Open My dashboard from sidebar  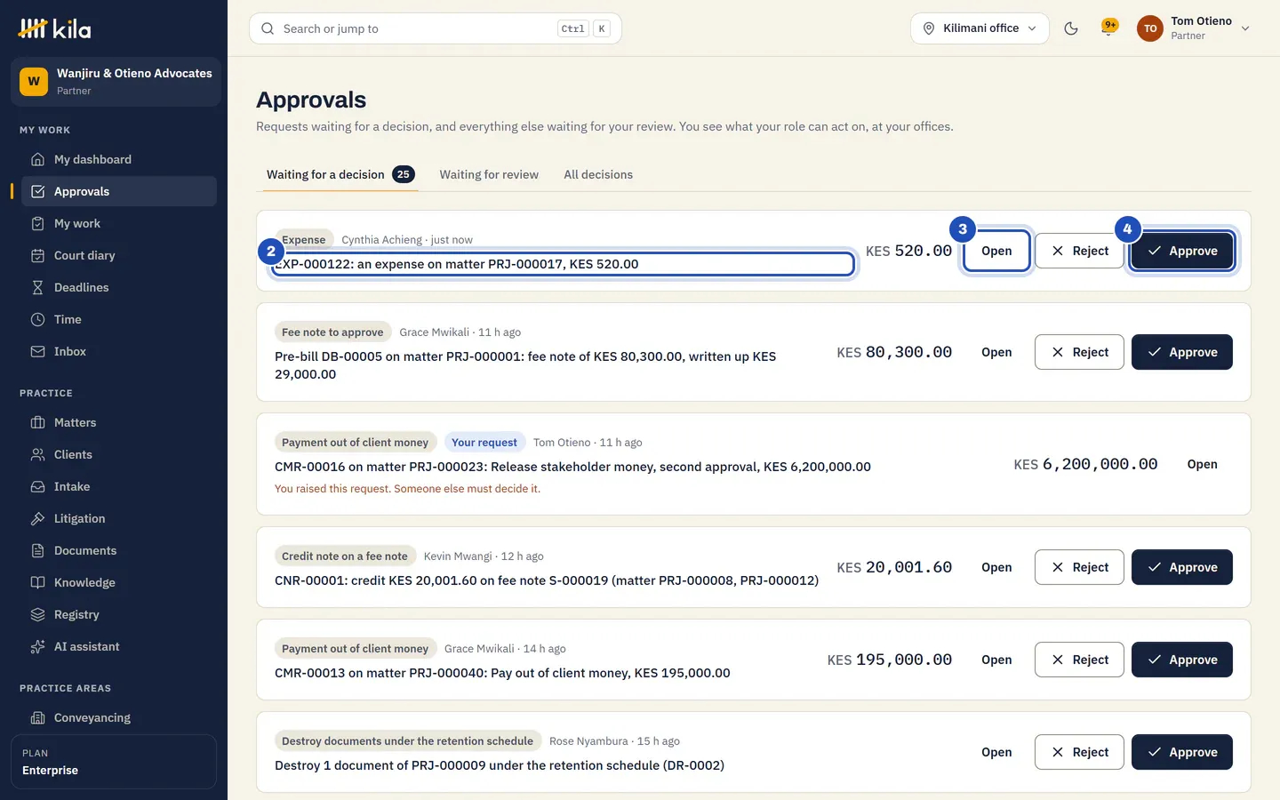[x=119, y=159]
